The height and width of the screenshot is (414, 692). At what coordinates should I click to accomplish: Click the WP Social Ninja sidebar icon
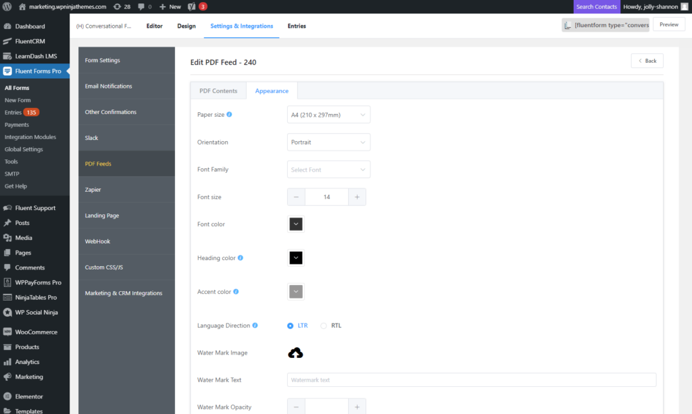pos(8,313)
